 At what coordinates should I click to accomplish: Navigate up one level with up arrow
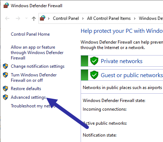[34, 18]
